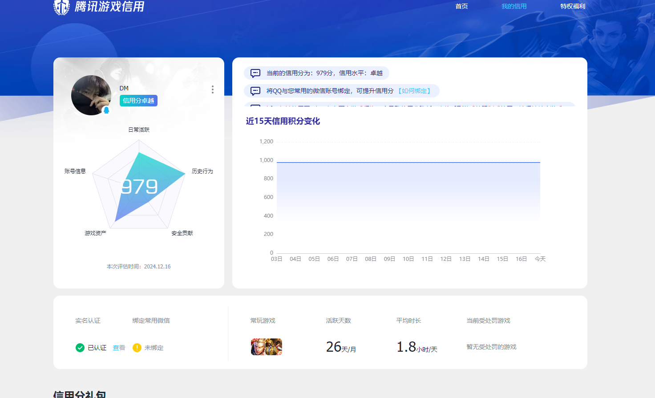
Task: Click the 10日 label on chart axis
Action: [x=408, y=259]
